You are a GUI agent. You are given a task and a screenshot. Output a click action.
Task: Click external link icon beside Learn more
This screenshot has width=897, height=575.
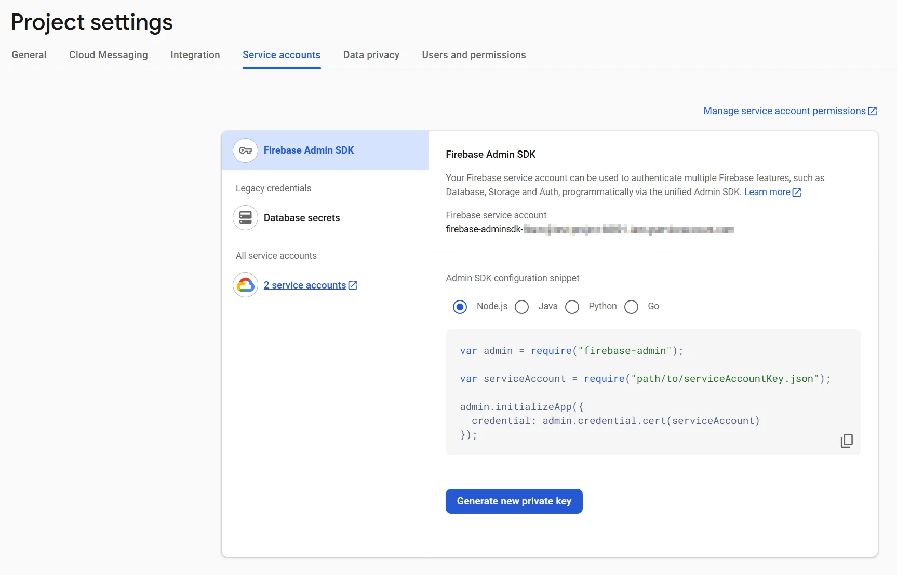pos(797,193)
